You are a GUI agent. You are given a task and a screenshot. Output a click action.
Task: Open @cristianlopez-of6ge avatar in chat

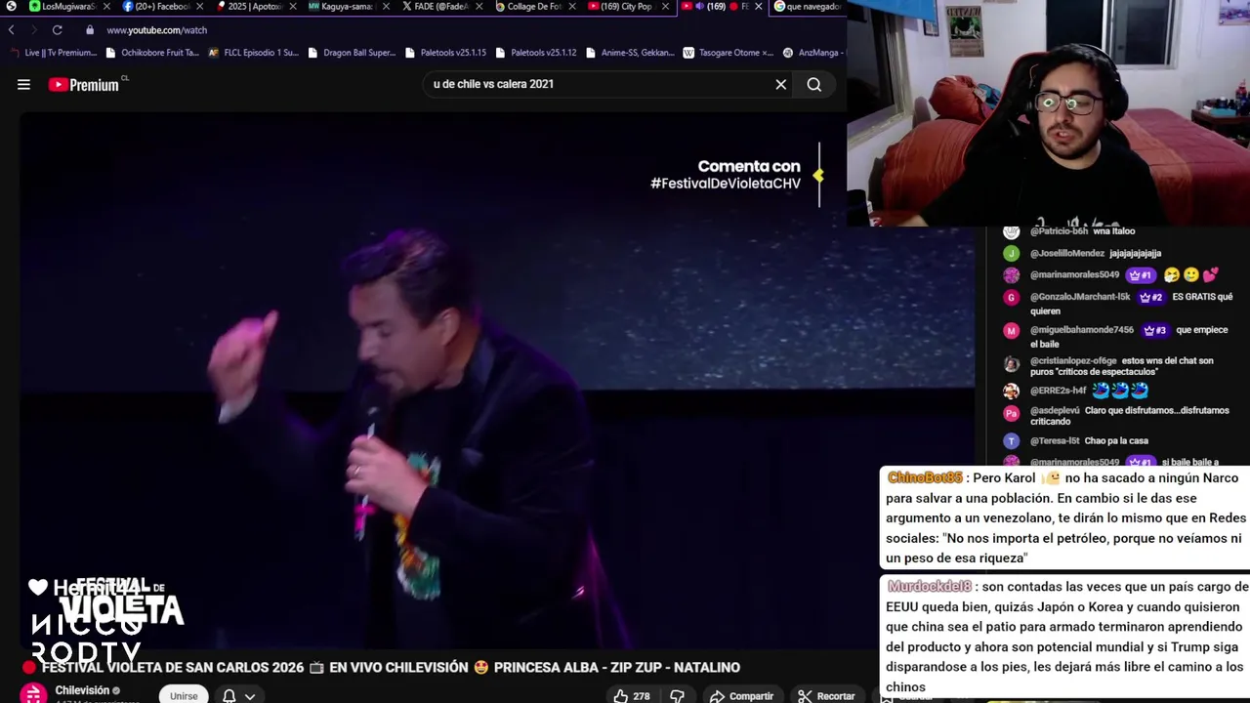tap(1012, 363)
